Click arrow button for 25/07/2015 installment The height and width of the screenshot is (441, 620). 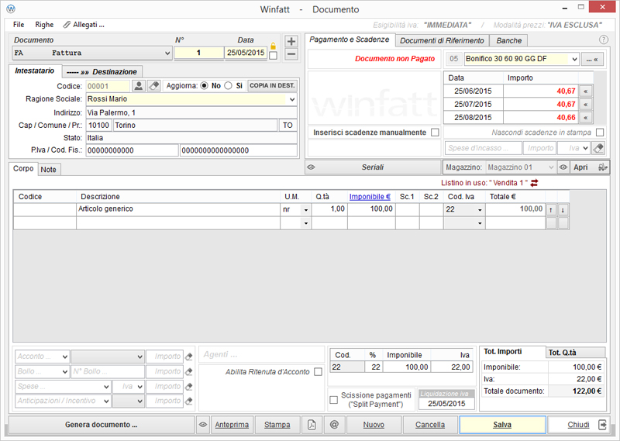point(586,105)
